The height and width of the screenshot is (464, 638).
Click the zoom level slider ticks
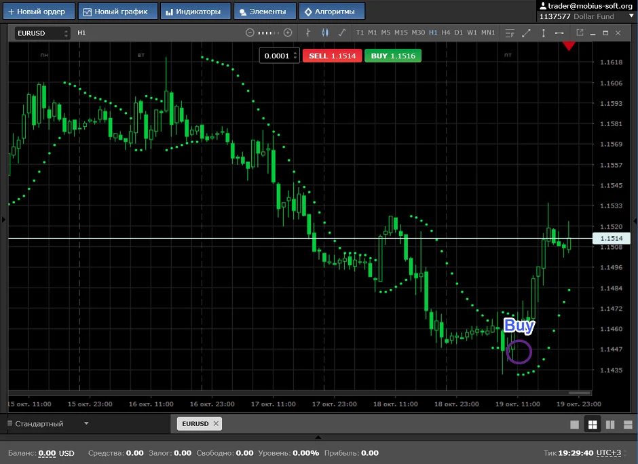click(x=269, y=33)
